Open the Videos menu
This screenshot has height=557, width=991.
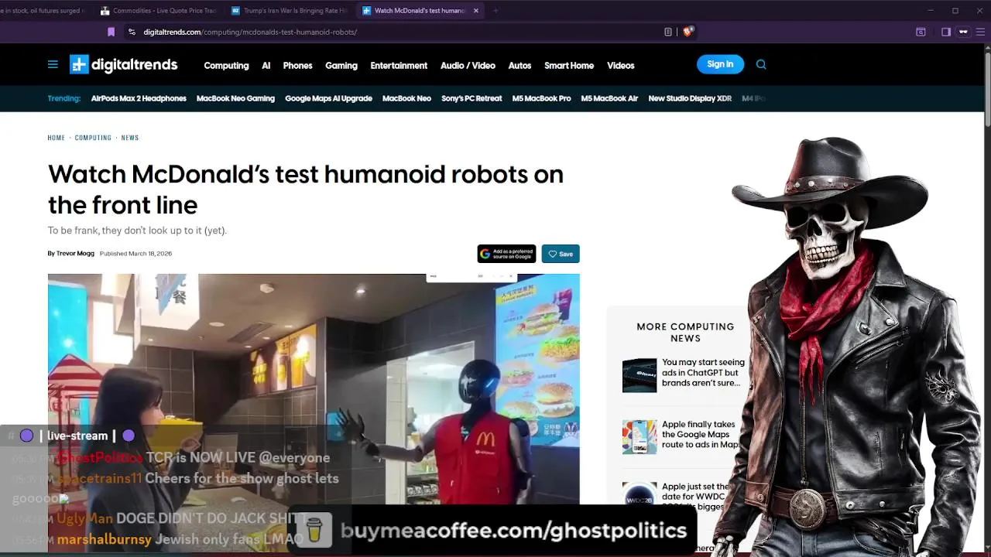click(x=620, y=65)
